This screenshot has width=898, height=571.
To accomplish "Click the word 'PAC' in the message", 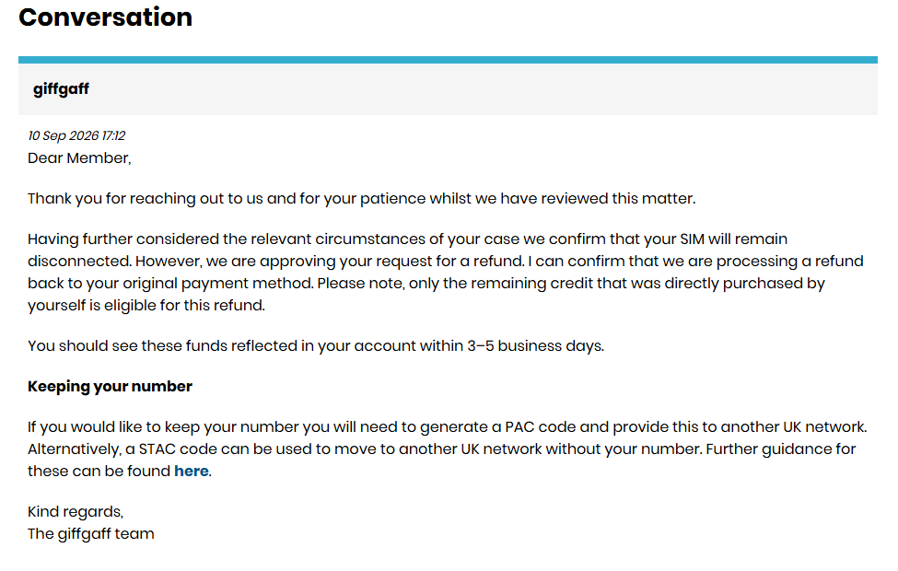I will [519, 427].
